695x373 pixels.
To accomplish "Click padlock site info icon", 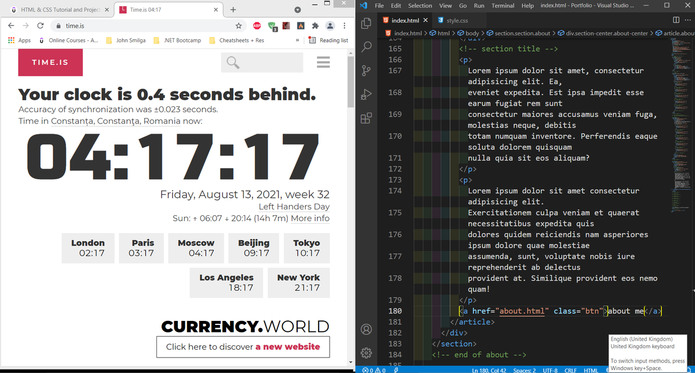I will pyautogui.click(x=58, y=26).
